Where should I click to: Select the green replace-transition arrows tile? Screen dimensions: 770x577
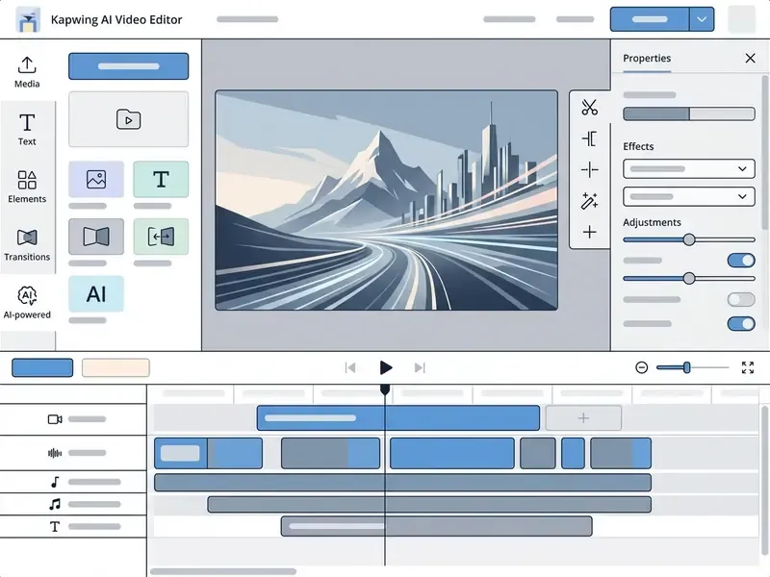coord(161,237)
